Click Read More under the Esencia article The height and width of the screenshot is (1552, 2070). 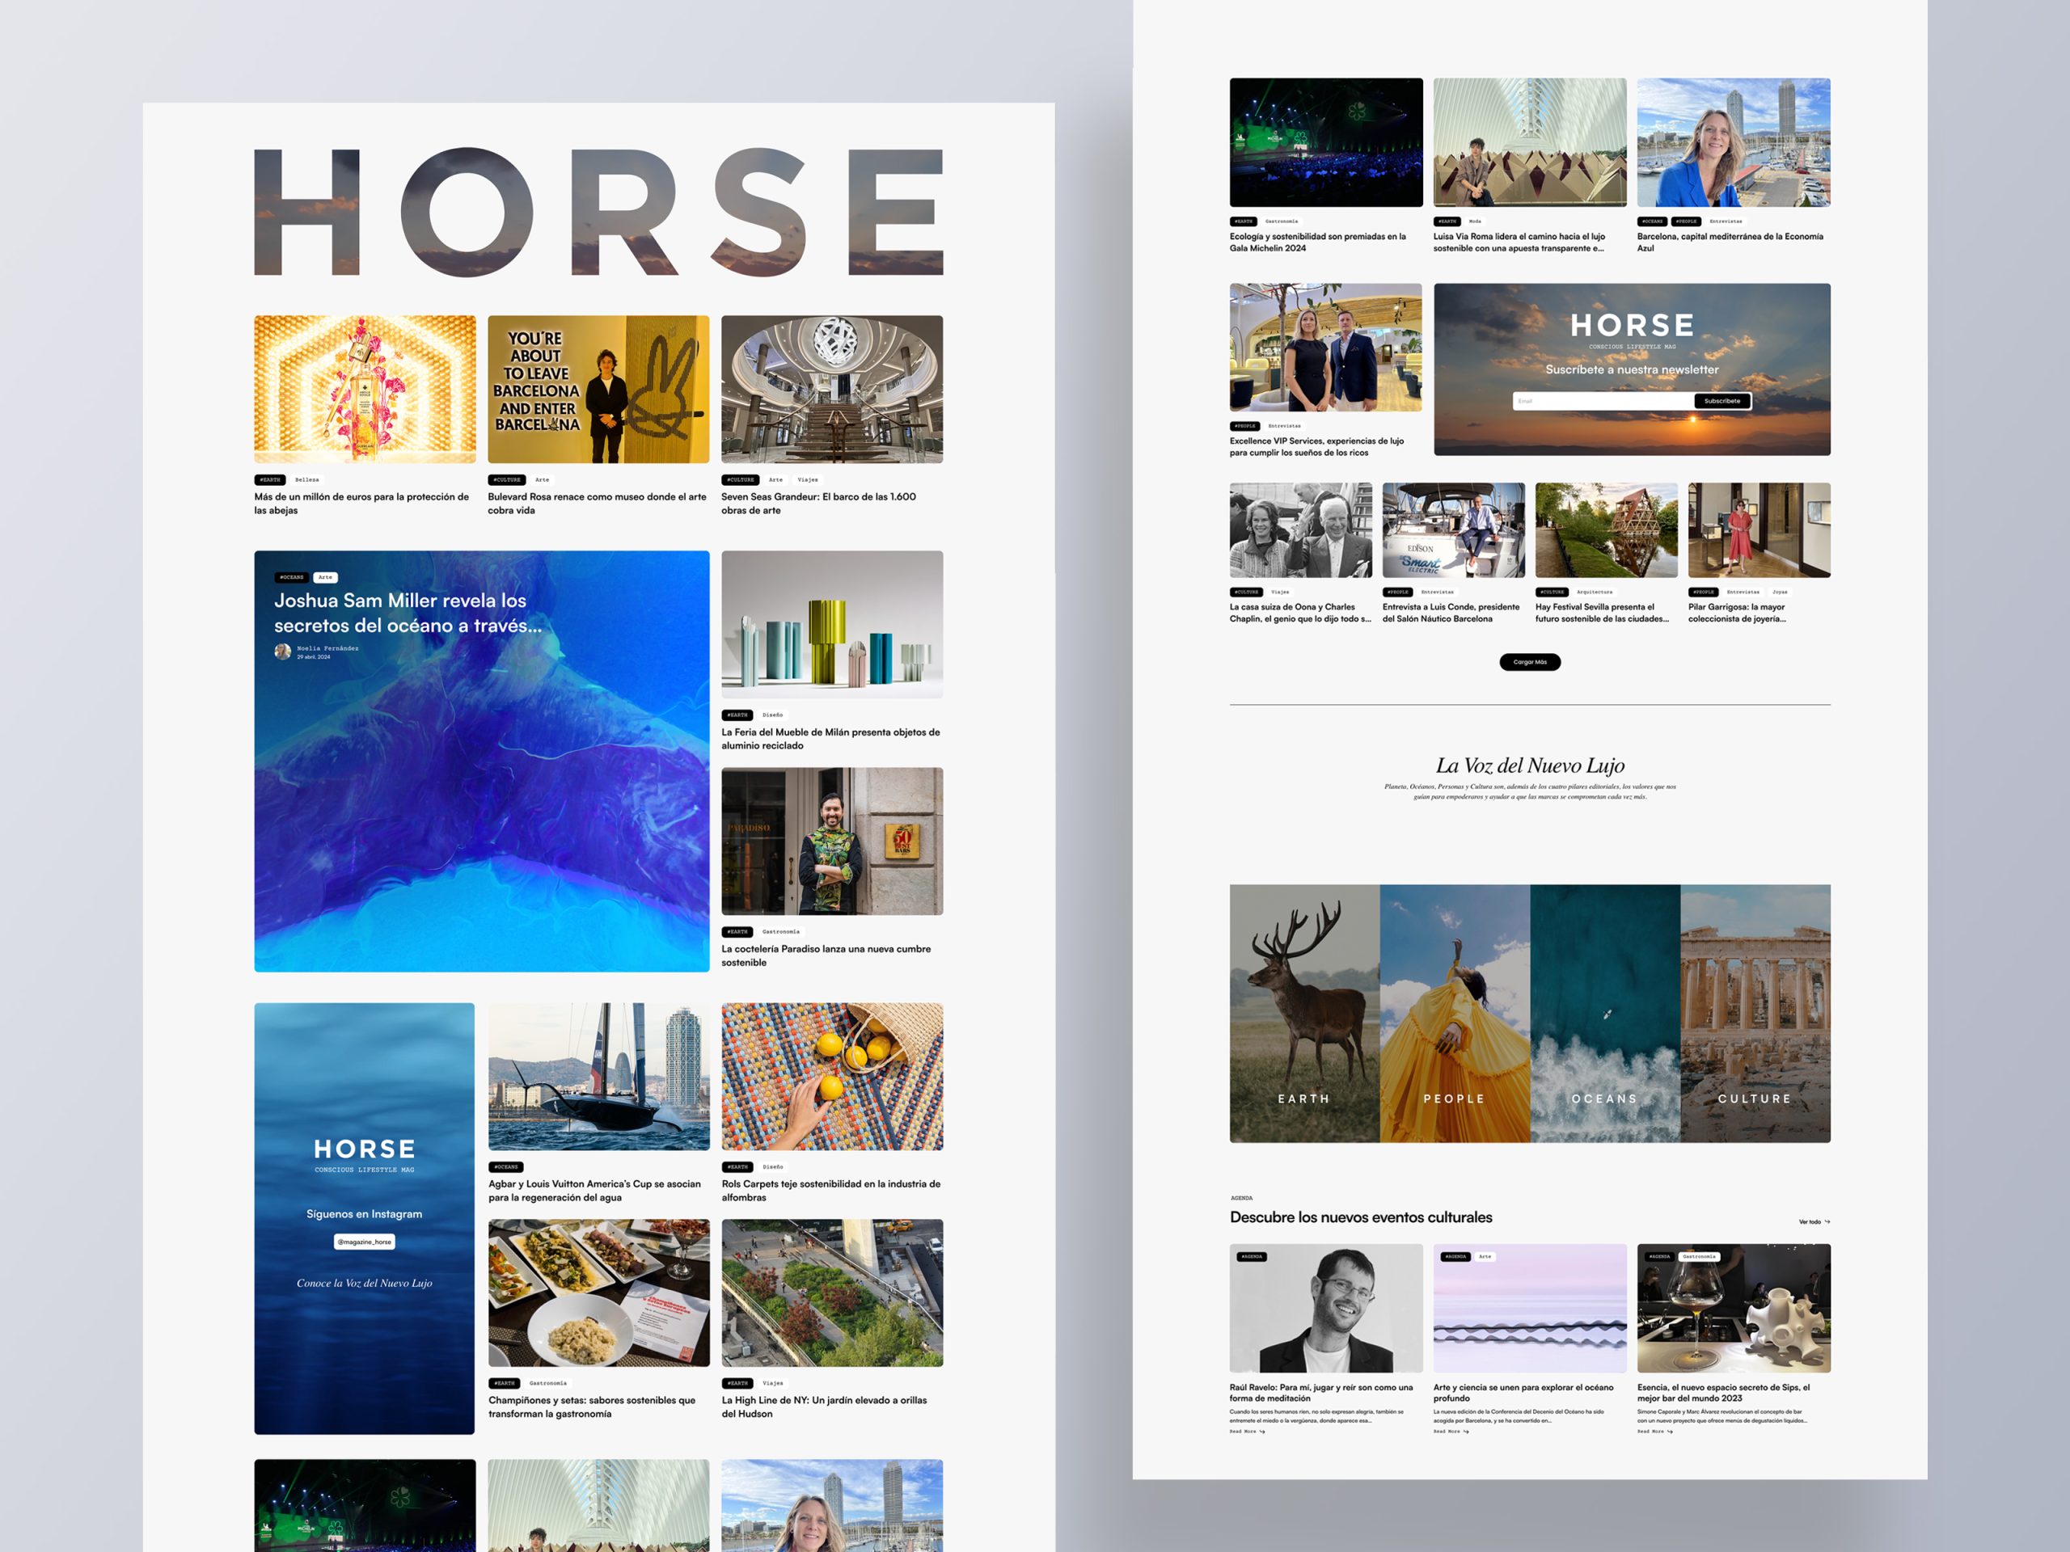tap(1654, 1432)
